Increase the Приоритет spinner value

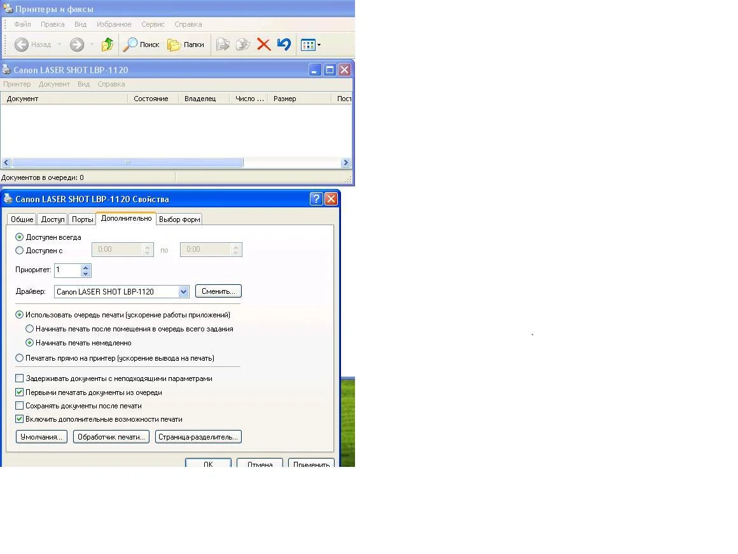pyautogui.click(x=86, y=267)
